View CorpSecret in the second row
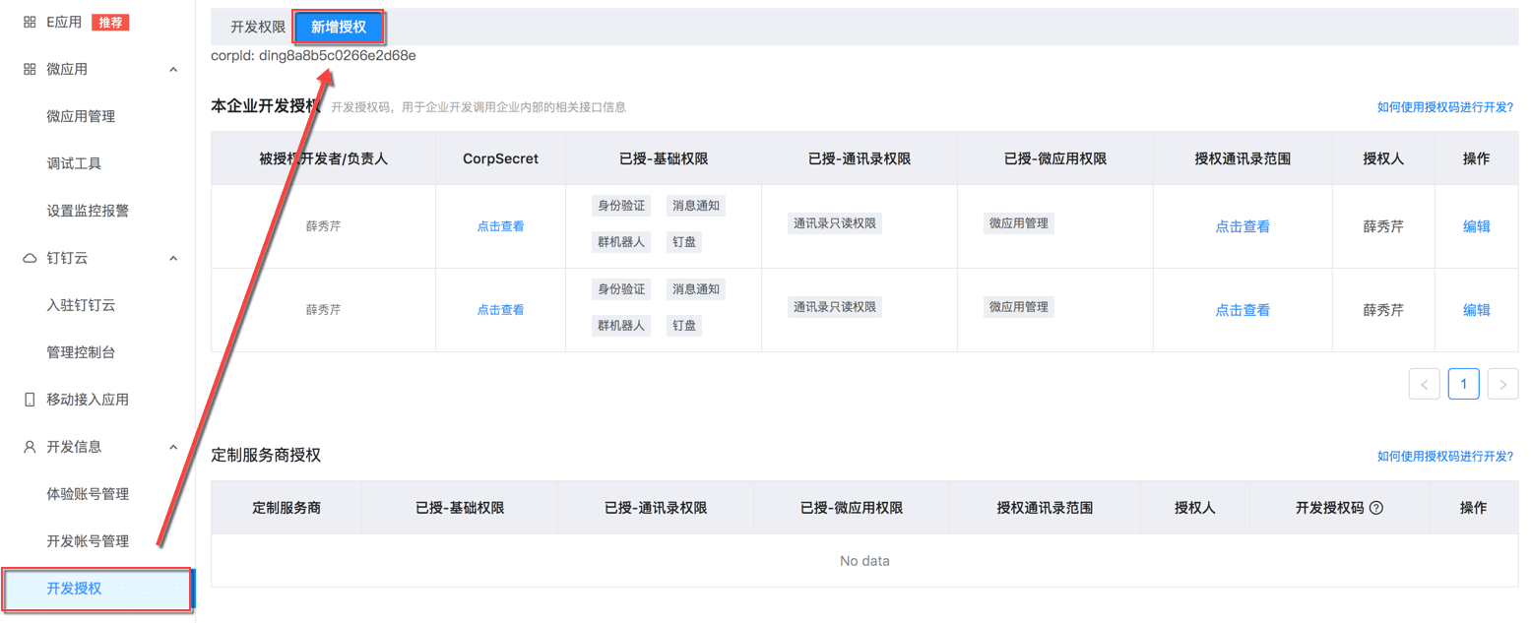The image size is (1531, 623). coord(500,310)
